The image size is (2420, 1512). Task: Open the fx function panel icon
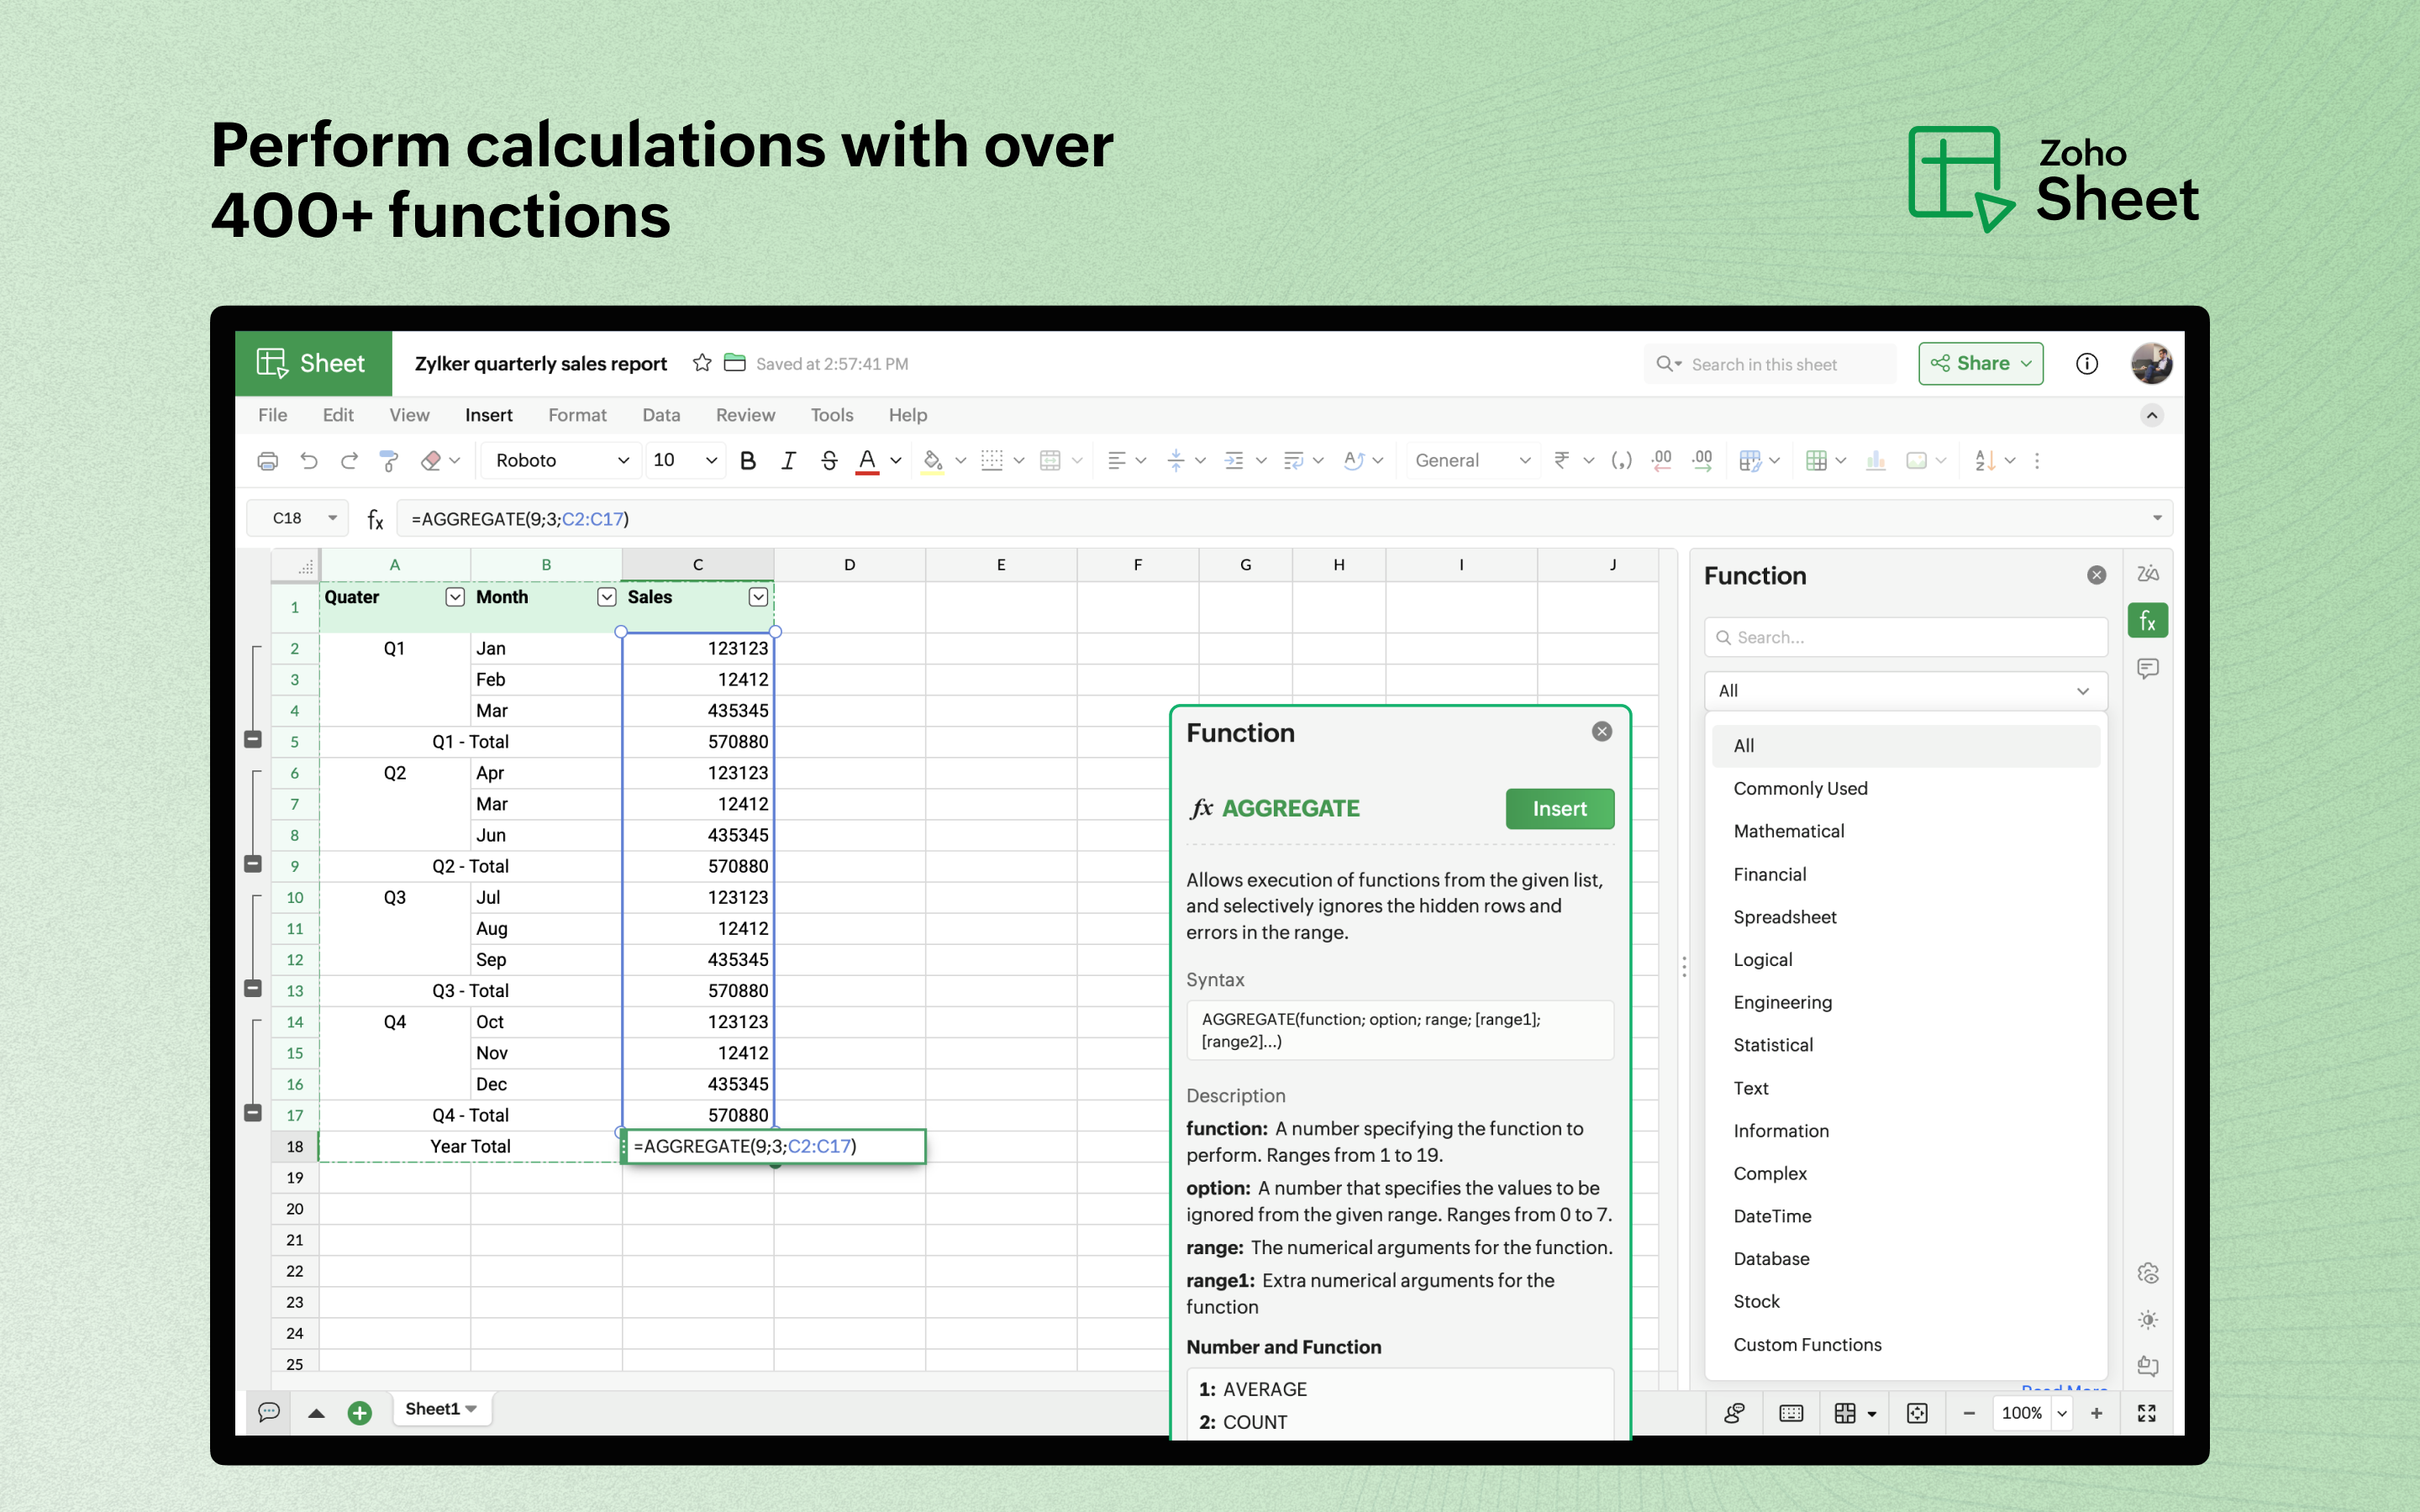tap(2147, 621)
